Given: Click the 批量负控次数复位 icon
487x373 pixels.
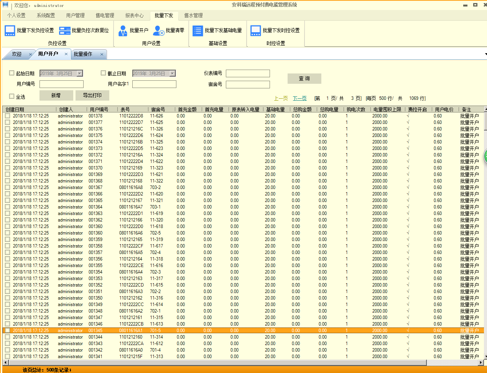Looking at the screenshot, I should (x=65, y=31).
